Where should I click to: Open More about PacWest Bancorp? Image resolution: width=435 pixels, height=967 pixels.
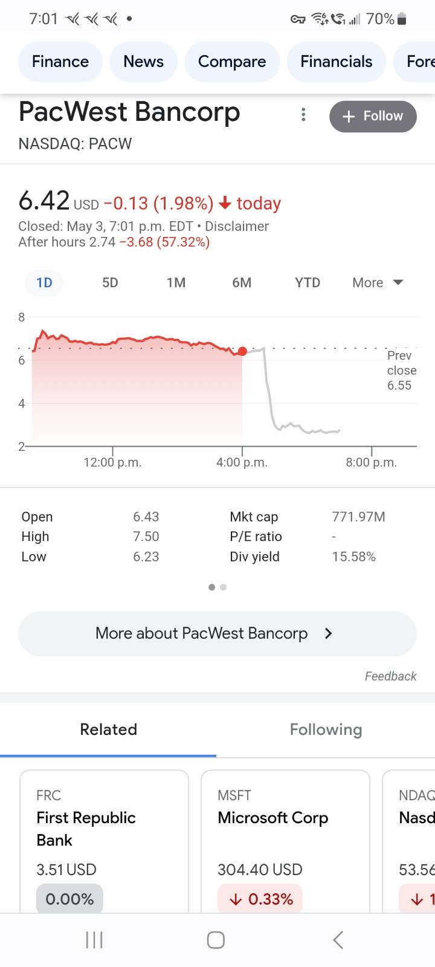click(x=217, y=633)
